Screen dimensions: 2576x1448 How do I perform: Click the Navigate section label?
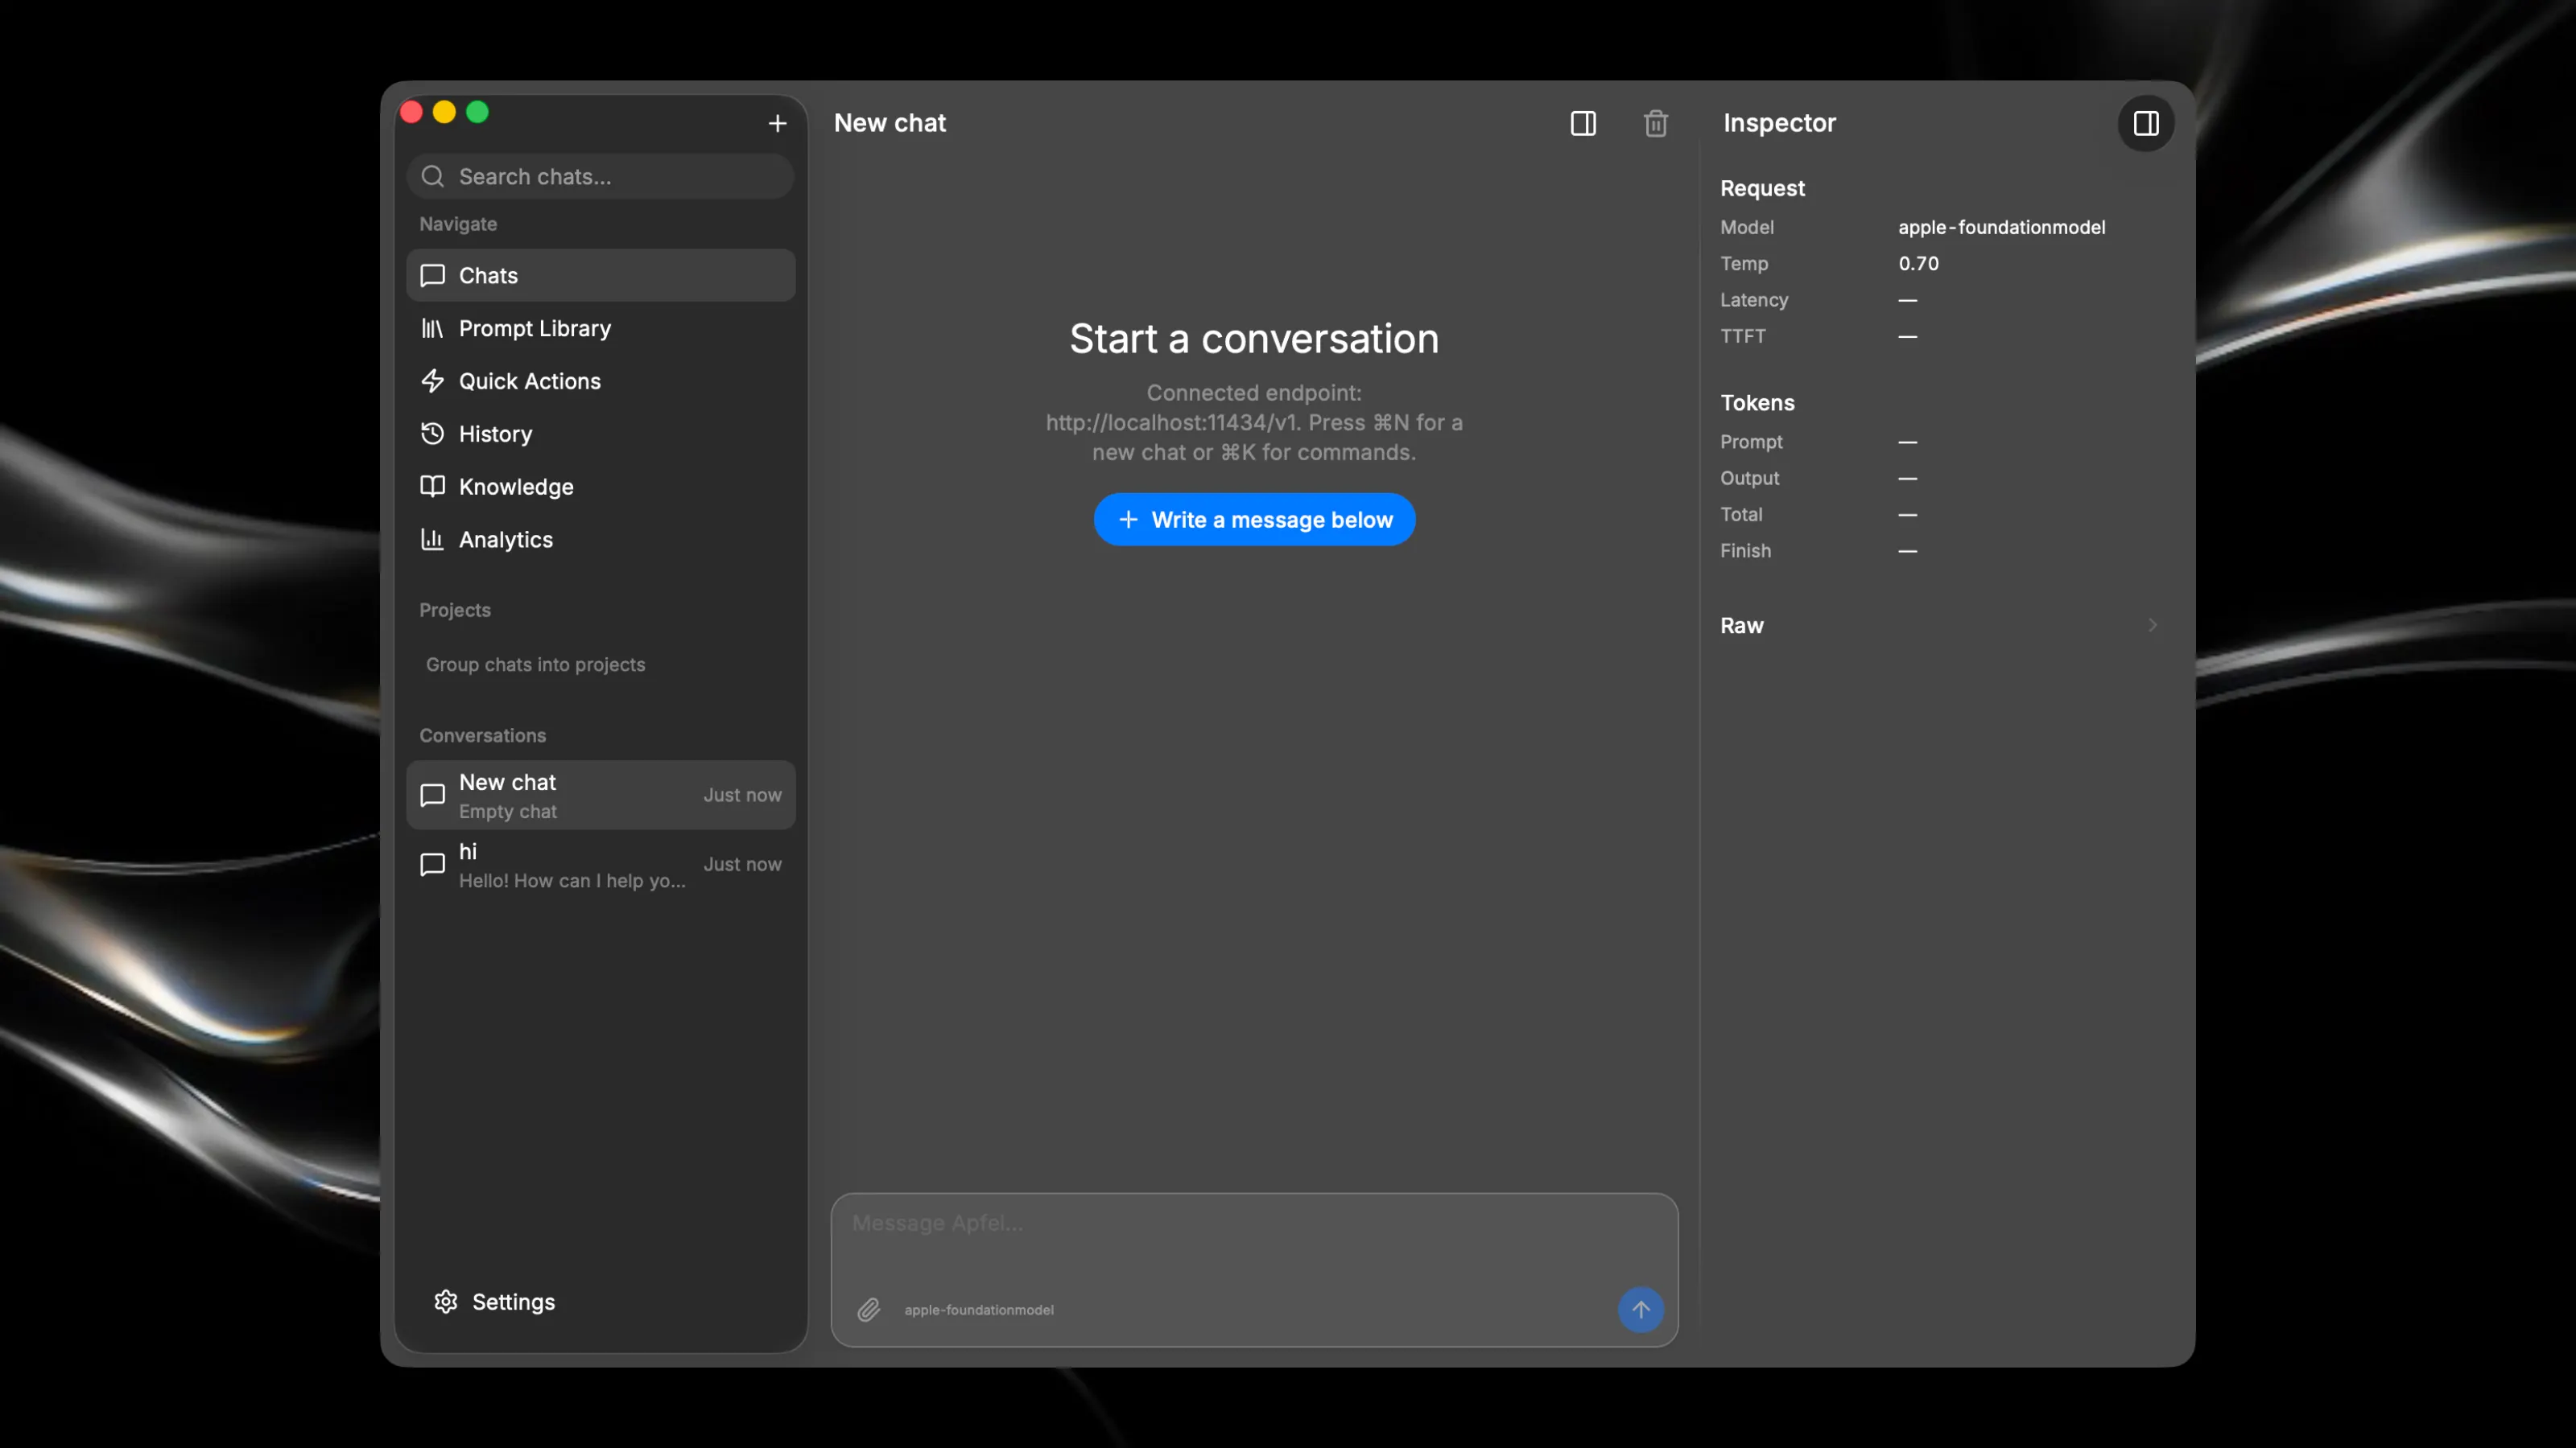coord(458,224)
